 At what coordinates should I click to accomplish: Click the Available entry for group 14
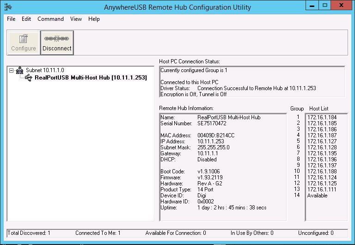pos(317,196)
